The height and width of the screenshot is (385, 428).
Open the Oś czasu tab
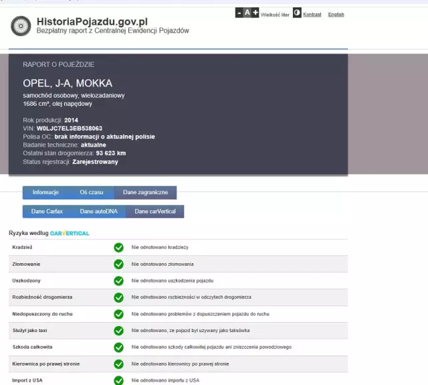(92, 192)
